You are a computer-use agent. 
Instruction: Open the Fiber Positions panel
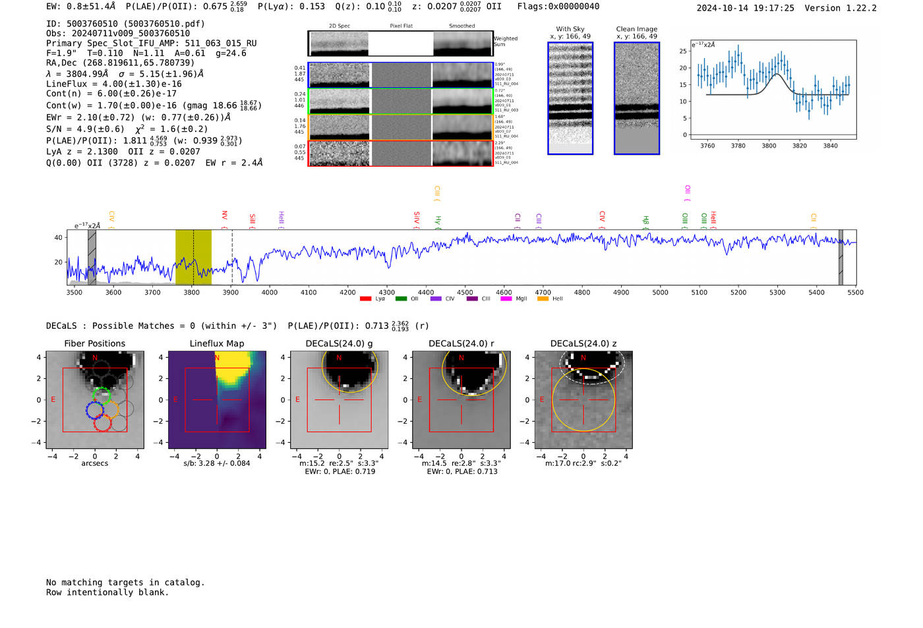95,399
